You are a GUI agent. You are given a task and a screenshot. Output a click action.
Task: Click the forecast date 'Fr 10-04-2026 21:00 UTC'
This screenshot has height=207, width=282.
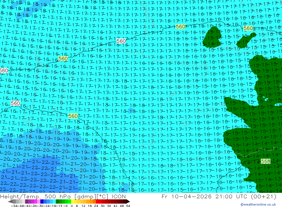point(205,196)
